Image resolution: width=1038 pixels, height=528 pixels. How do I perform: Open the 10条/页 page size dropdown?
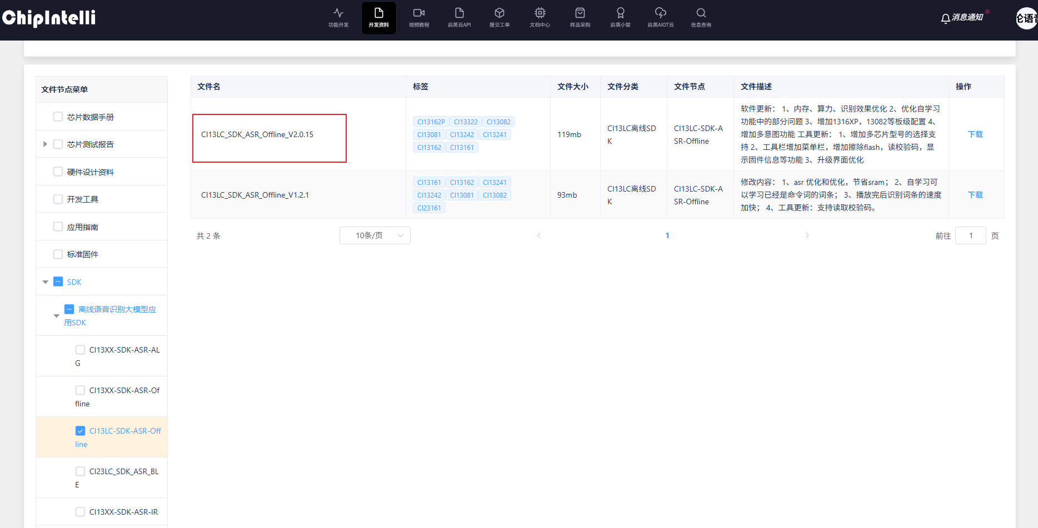click(375, 235)
